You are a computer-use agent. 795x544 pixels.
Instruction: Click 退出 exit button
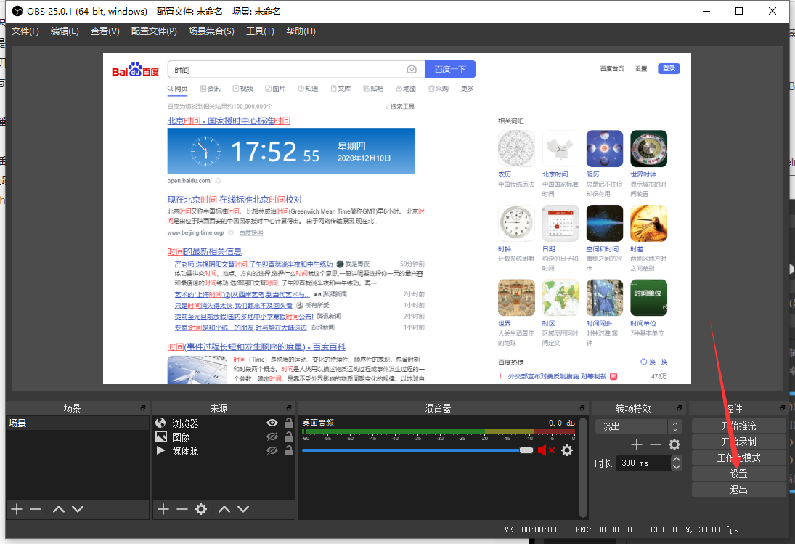point(738,490)
